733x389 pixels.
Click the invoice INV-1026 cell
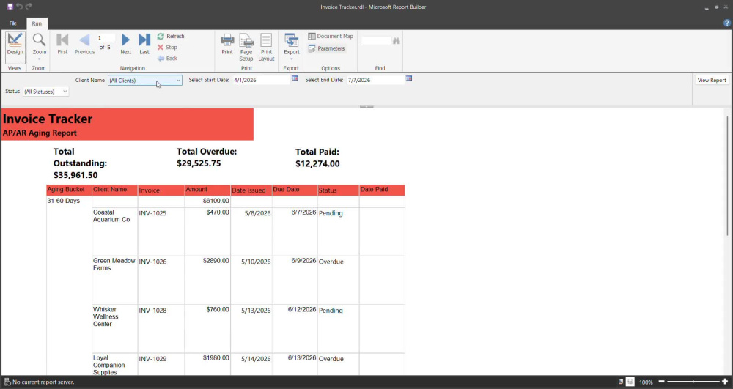[161, 280]
